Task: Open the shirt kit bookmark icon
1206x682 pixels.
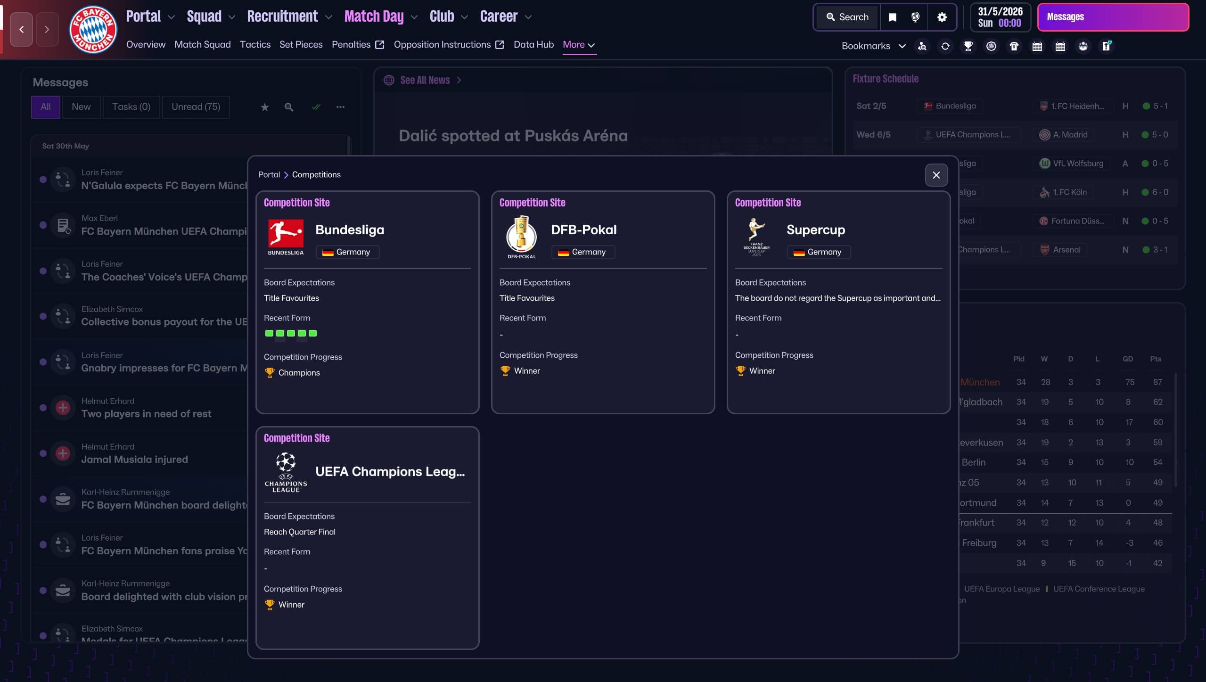Action: point(1014,46)
